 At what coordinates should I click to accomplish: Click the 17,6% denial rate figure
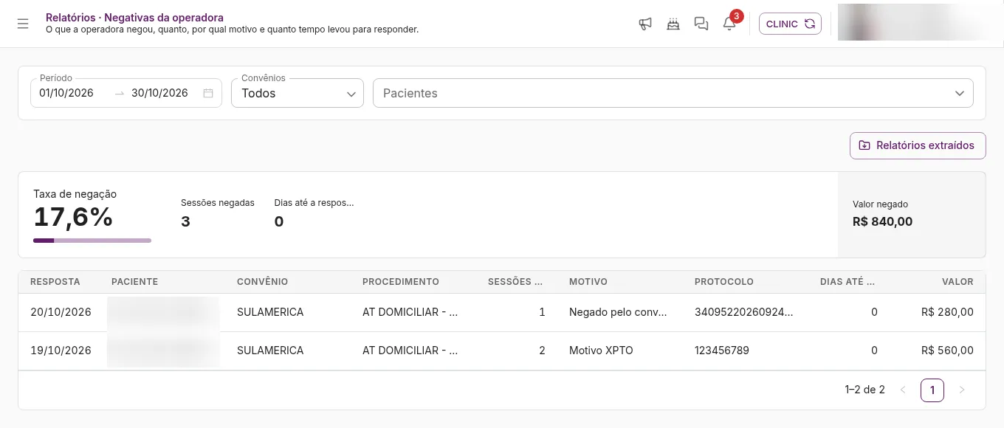[73, 217]
